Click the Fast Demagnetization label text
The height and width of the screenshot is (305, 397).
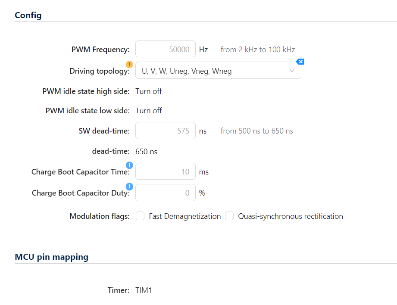[184, 216]
